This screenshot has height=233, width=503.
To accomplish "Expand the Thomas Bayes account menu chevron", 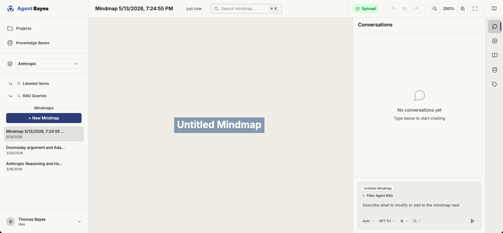I will pos(79,222).
